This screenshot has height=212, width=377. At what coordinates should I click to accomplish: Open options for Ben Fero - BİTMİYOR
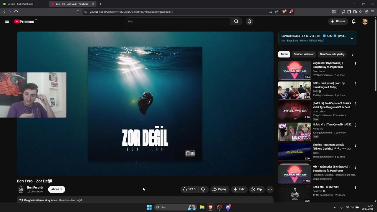355,188
